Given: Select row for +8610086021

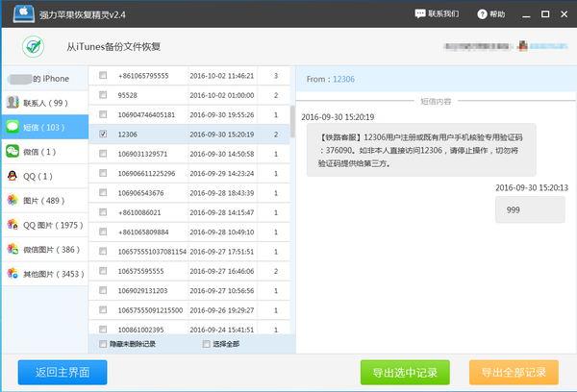Looking at the screenshot, I should [189, 212].
